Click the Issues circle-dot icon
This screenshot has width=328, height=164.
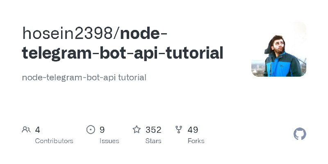91,130
